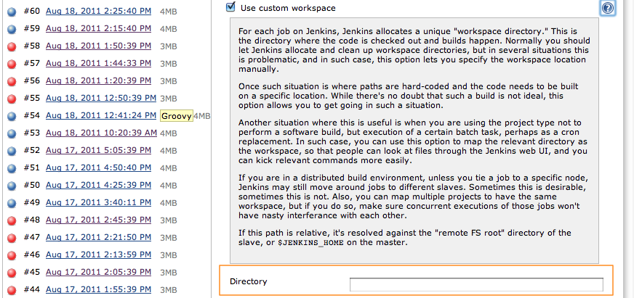
Task: Click blue status ball for build #60
Action: coord(12,12)
